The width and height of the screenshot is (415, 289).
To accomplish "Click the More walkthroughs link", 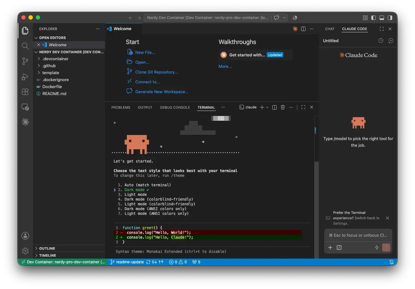I will tap(225, 67).
